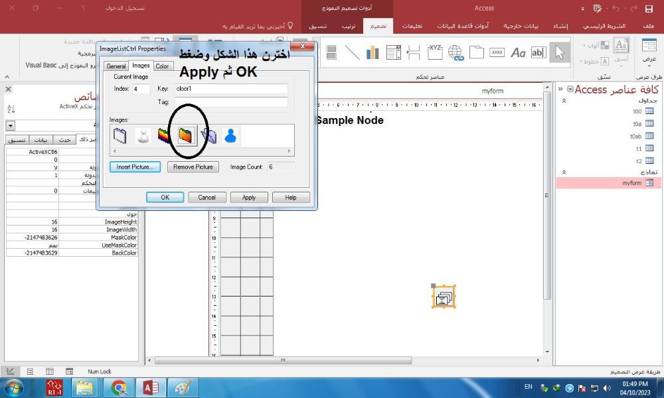Image resolution: width=664 pixels, height=398 pixels.
Task: Click the empty Tag input field
Action: pyautogui.click(x=231, y=102)
